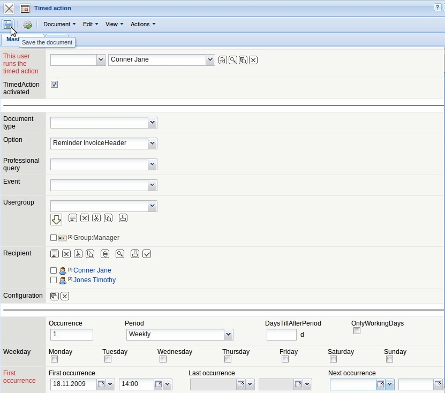
Task: Click the cut scissors icon in Usergroup row
Action: [x=96, y=218]
